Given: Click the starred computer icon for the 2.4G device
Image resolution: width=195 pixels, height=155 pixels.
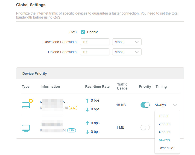Looking at the screenshot, I should coord(26,106).
